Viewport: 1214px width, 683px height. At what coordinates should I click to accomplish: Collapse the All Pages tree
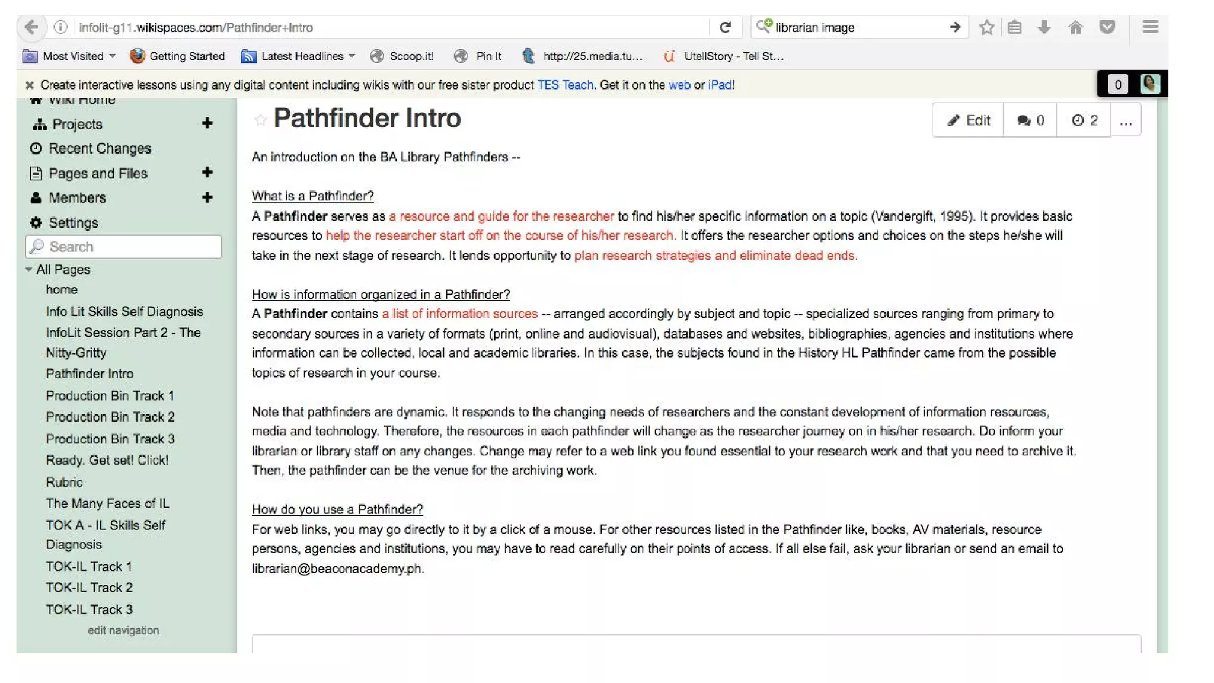(28, 269)
